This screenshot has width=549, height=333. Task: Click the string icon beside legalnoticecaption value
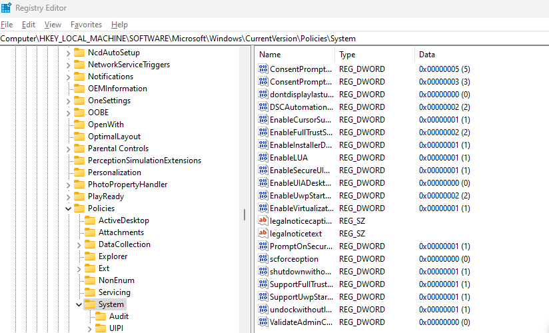263,221
